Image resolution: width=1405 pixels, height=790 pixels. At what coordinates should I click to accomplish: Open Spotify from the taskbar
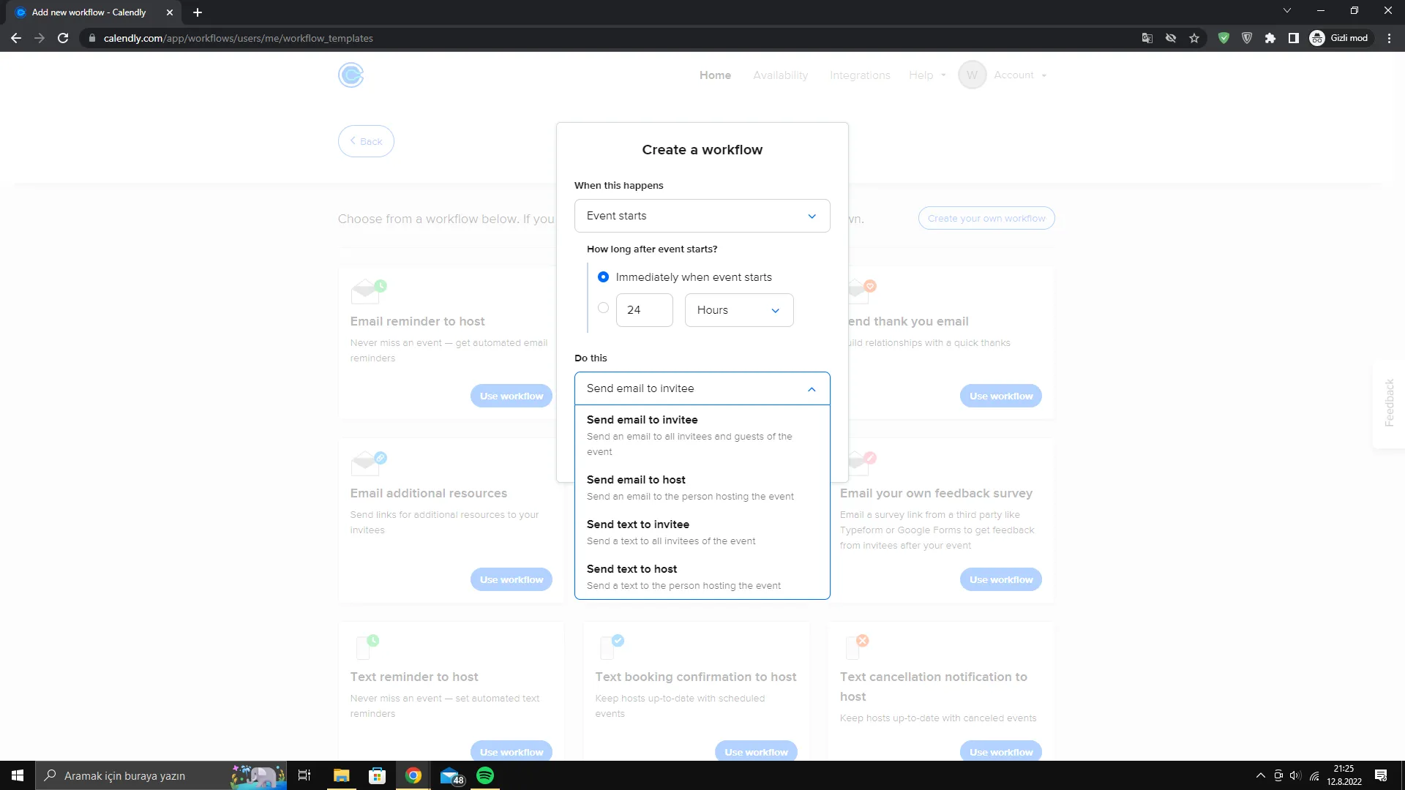[485, 775]
